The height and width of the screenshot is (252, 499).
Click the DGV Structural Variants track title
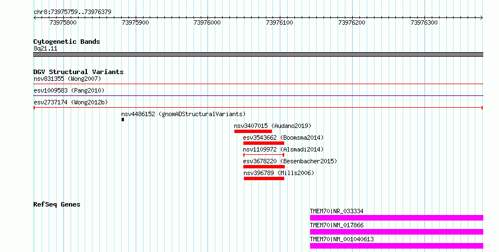click(78, 72)
